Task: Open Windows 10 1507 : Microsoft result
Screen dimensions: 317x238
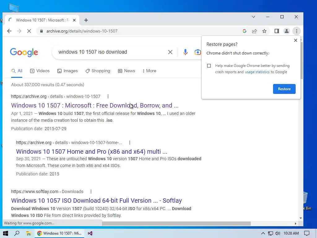Action: click(95, 105)
